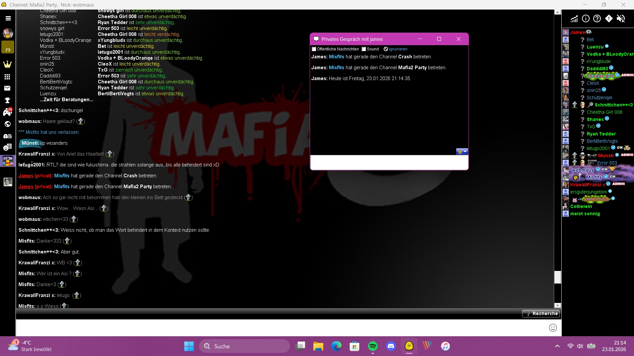This screenshot has height=356, width=634.
Task: Show hidden icons in the system tray
Action: pyautogui.click(x=557, y=346)
